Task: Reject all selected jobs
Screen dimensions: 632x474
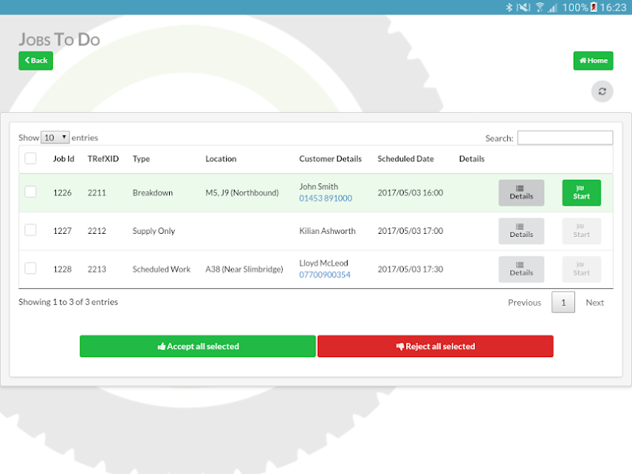Action: 435,346
